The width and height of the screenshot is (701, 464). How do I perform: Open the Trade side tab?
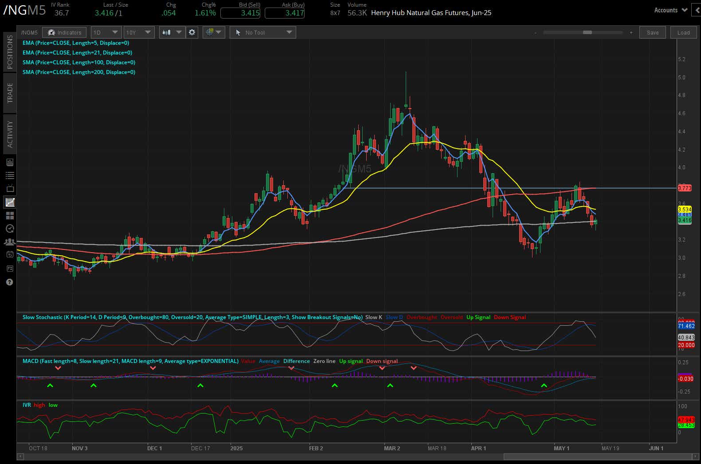pyautogui.click(x=9, y=93)
